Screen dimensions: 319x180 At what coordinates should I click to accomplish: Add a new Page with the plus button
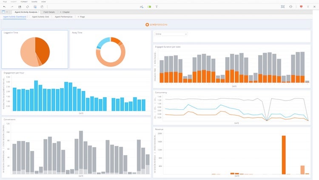[81, 17]
